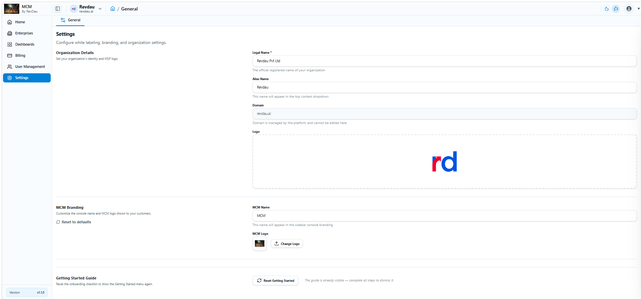Click the Change Logo button
This screenshot has height=299, width=641.
[287, 244]
